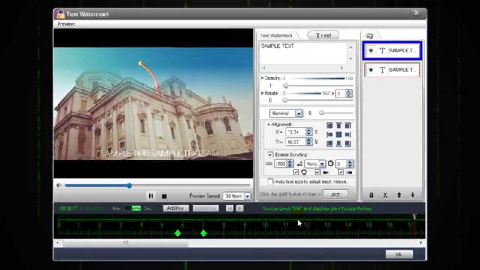Click the Add button
Screen dimensions: 480x270
pos(336,194)
